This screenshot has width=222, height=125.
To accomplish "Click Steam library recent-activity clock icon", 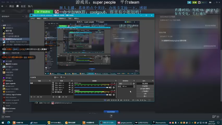I will click(26, 16).
